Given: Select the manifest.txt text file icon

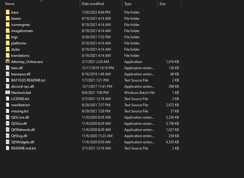Looking at the screenshot, I should tap(8, 105).
